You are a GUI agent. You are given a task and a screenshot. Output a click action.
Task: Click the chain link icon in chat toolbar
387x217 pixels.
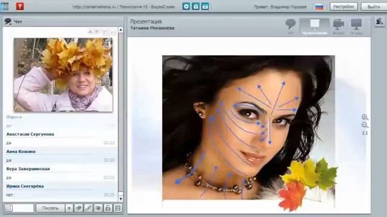click(88, 208)
